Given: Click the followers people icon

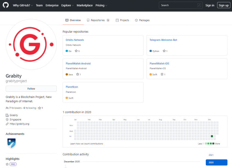Looking at the screenshot, I should (7, 108).
